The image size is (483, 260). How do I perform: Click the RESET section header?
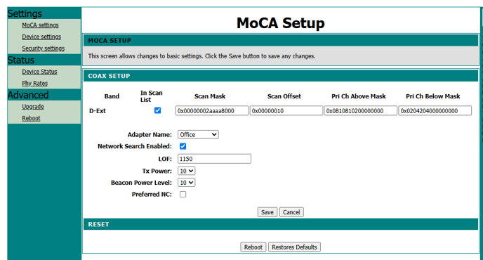281,224
